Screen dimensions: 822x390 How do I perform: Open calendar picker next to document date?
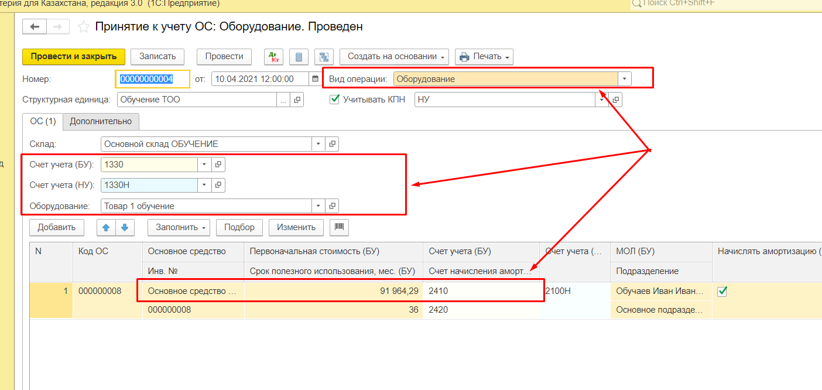pyautogui.click(x=315, y=79)
